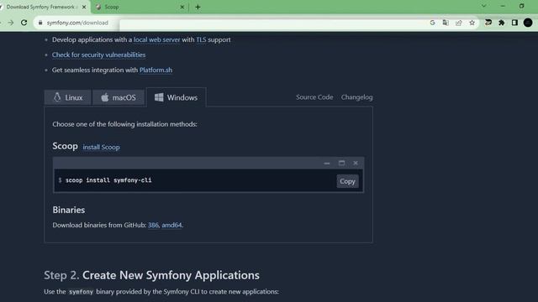Viewport: 538px width, 302px height.
Task: Open the side panel icon
Action: 514,23
